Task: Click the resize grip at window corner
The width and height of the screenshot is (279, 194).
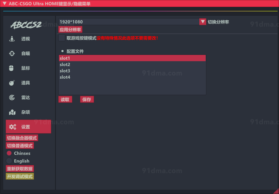Action: click(x=276, y=191)
